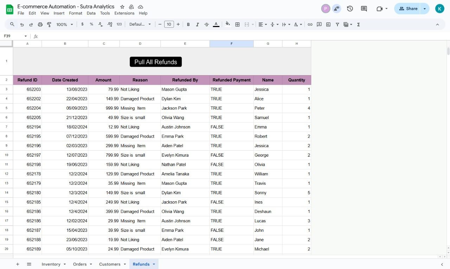450x269 pixels.
Task: Switch to the Orders sheet tab
Action: (80, 264)
